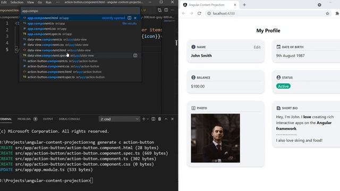Open the View menu in VS Code

click(30, 2)
